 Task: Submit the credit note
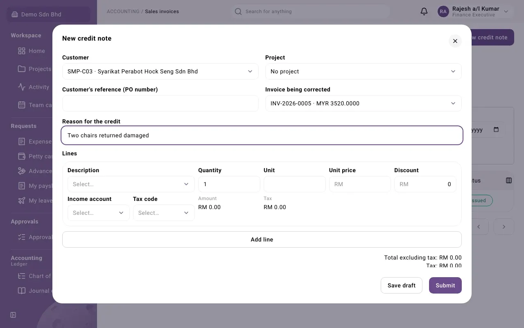[445, 285]
